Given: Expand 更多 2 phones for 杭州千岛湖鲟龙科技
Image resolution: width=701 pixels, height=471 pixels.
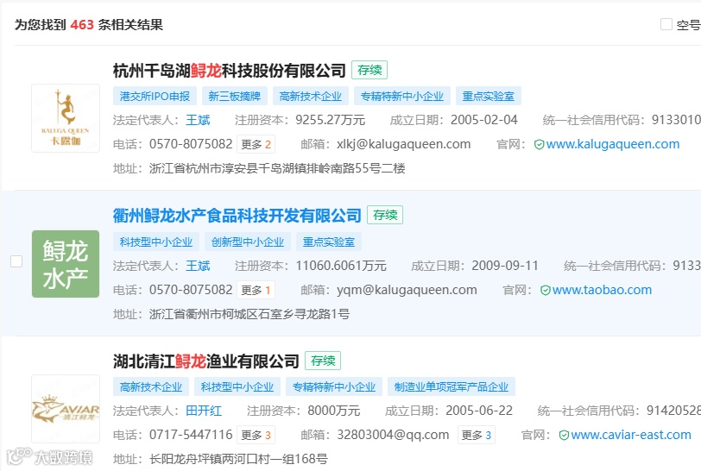Looking at the screenshot, I should (x=256, y=144).
